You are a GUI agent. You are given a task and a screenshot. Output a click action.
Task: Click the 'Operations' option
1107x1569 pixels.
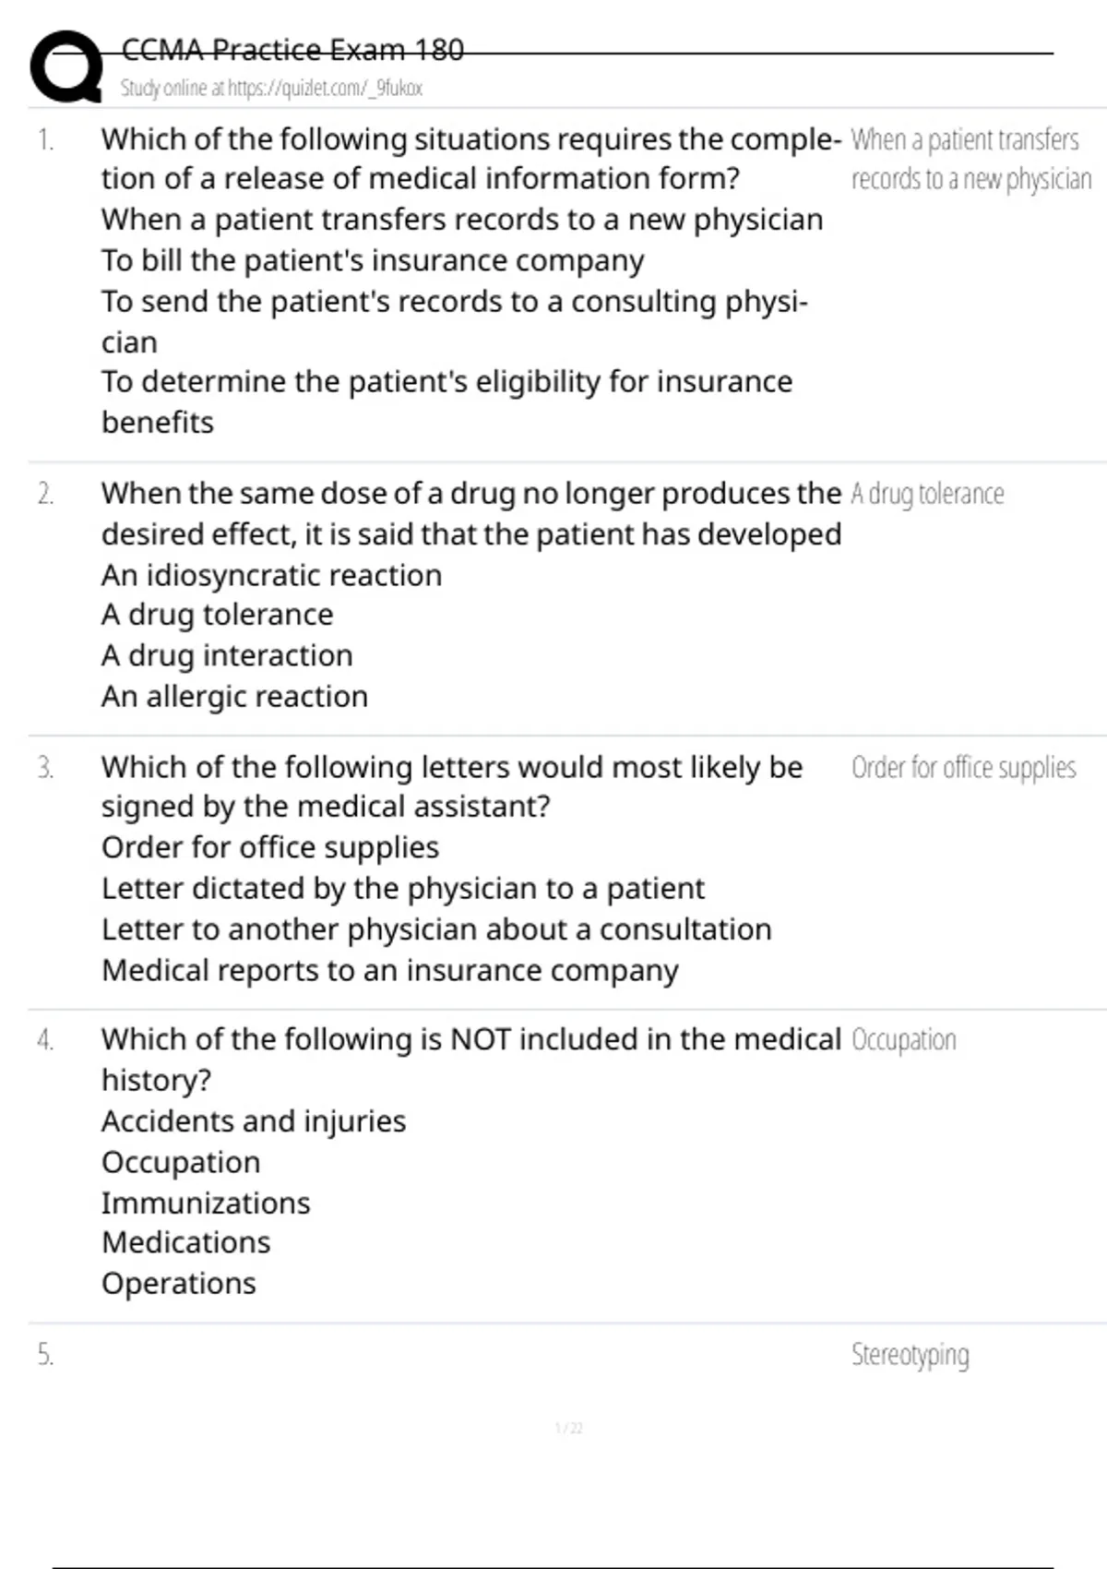tap(178, 1283)
